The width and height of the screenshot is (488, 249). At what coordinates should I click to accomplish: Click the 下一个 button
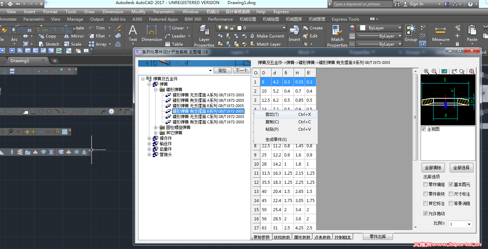tap(241, 70)
